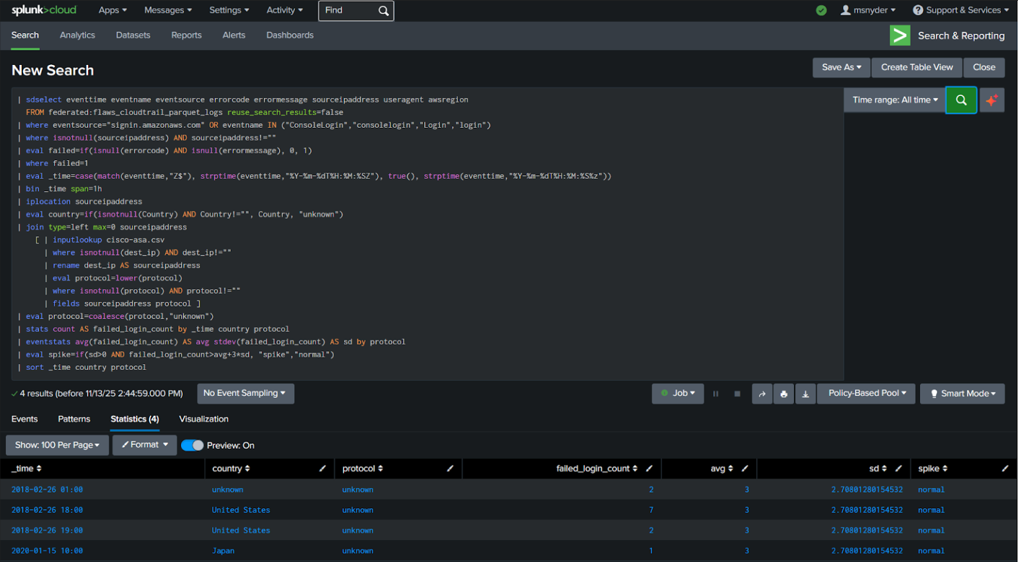
Task: Expand the Smart Mode dropdown
Action: pos(962,394)
